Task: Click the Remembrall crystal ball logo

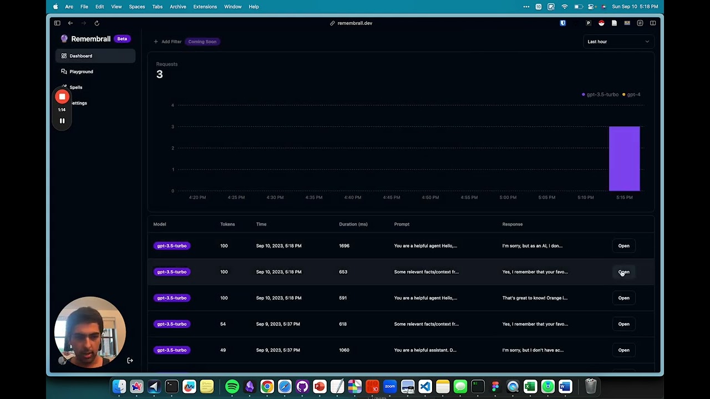Action: click(x=64, y=39)
